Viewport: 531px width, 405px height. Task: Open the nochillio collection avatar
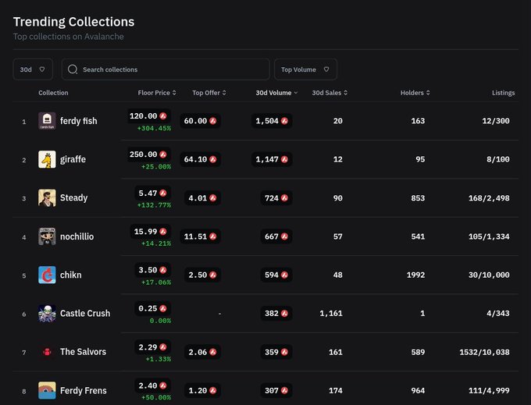47,236
